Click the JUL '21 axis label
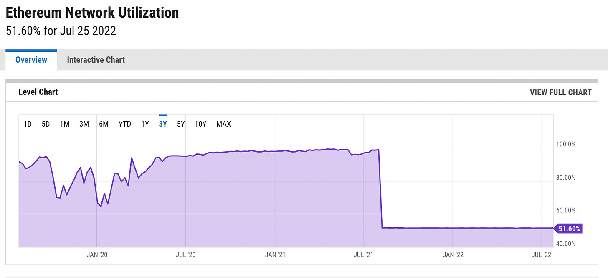Screen dimensions: 608x278 click(x=364, y=255)
